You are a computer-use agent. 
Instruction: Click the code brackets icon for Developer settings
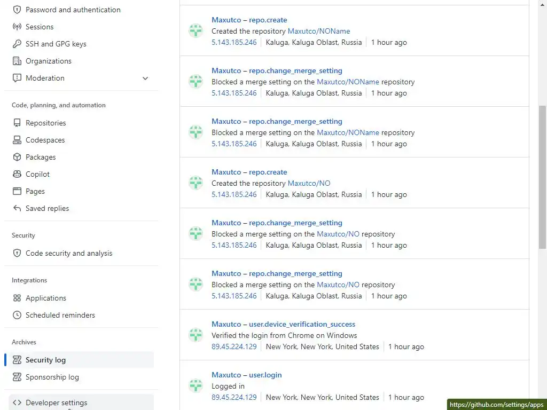[17, 403]
